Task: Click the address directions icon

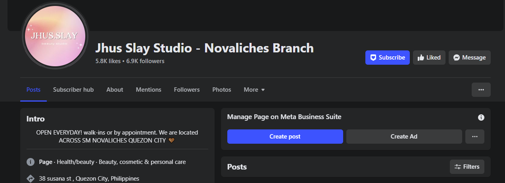Action: click(31, 179)
